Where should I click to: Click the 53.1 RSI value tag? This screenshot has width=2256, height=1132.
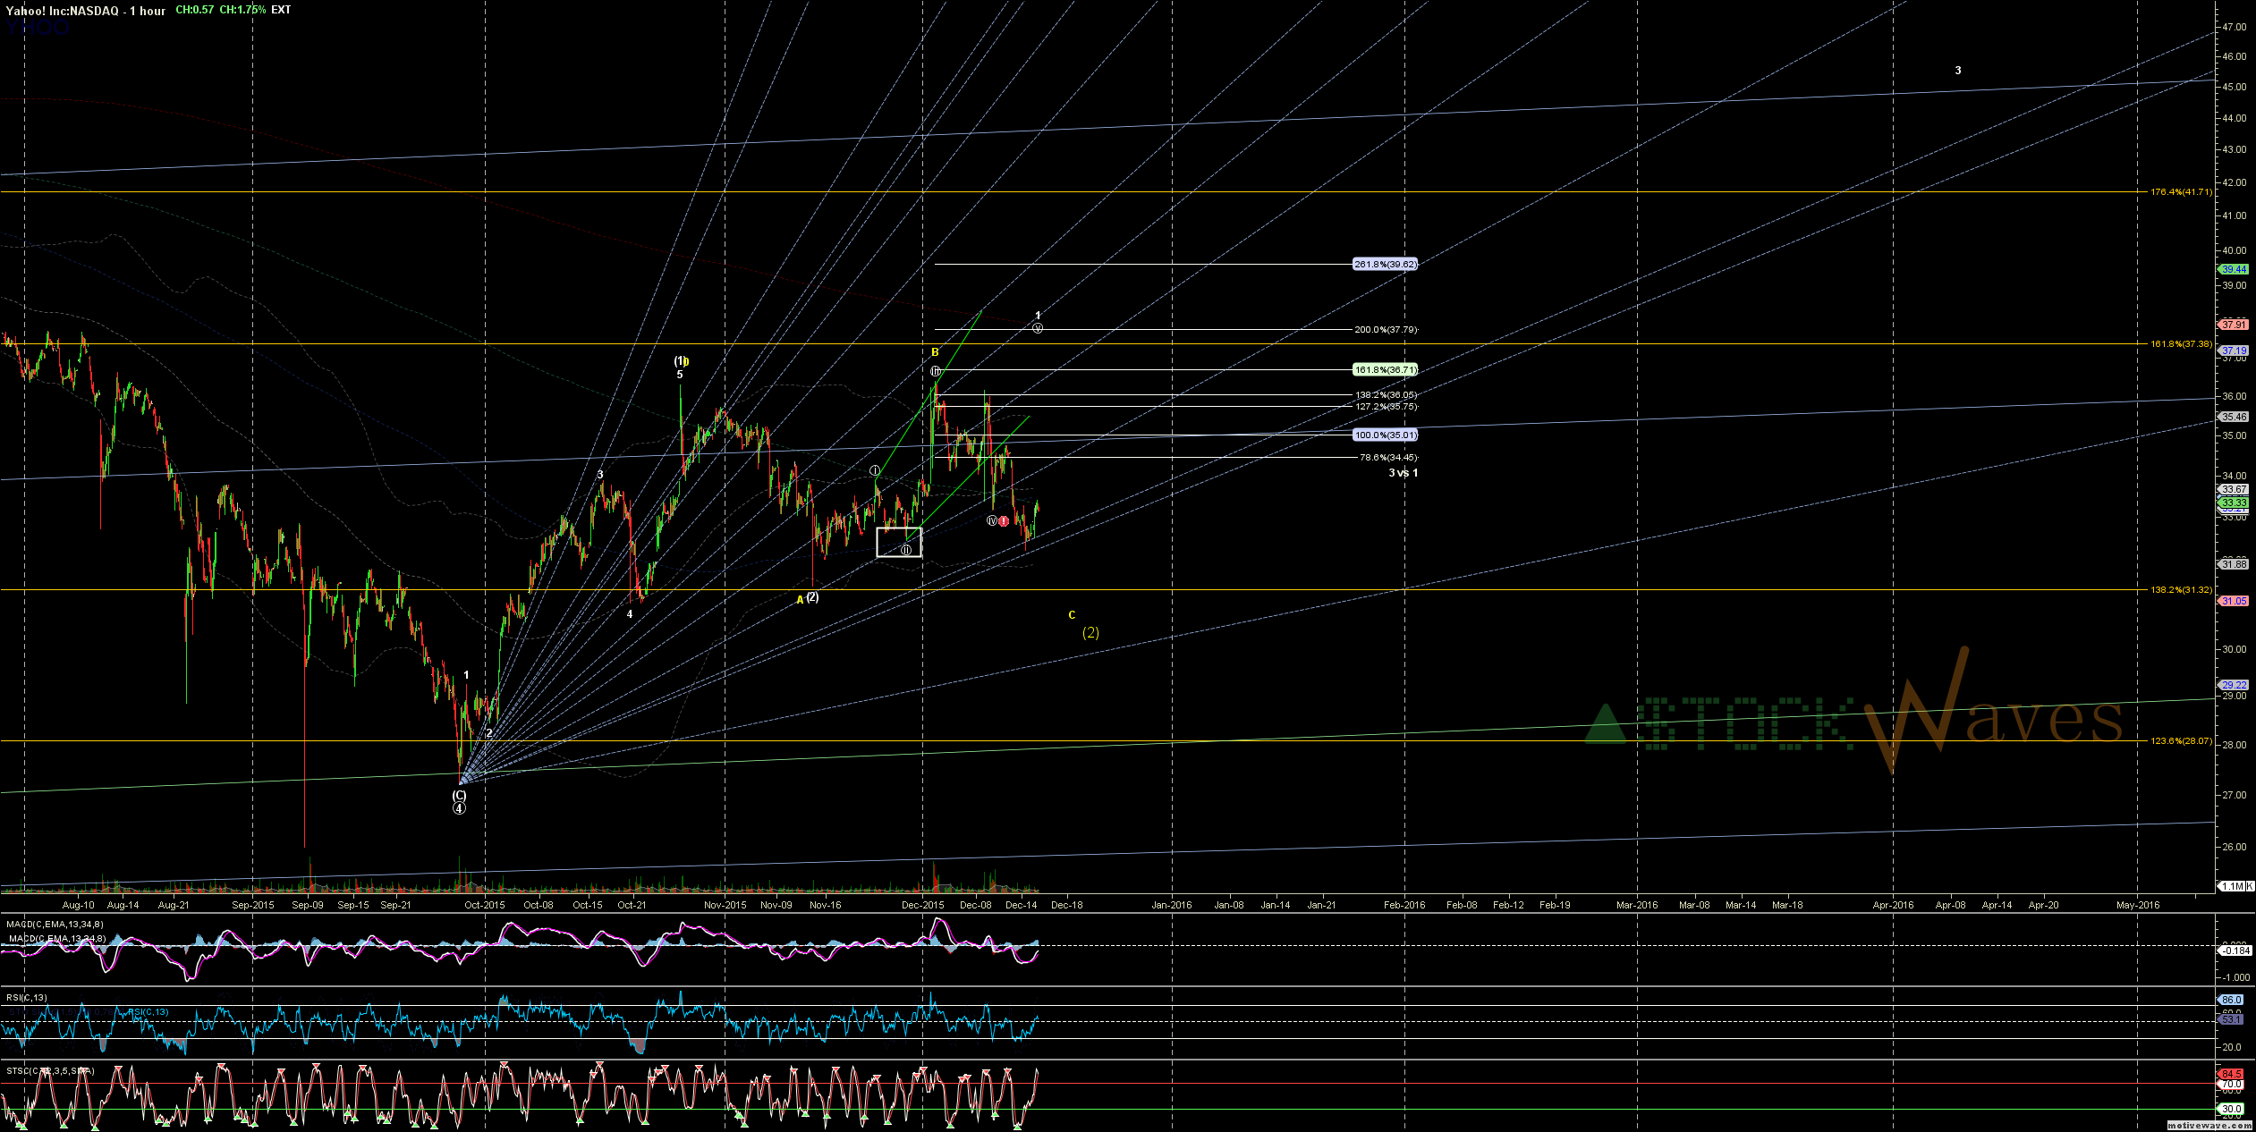pos(2233,1020)
